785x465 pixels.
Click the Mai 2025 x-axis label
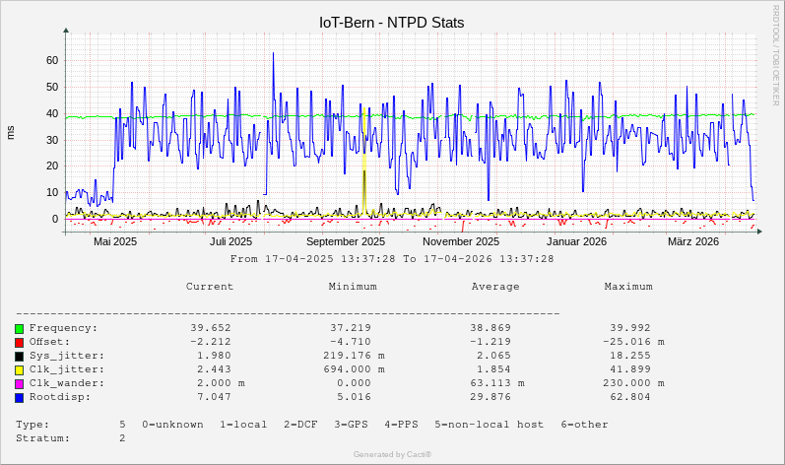(116, 241)
